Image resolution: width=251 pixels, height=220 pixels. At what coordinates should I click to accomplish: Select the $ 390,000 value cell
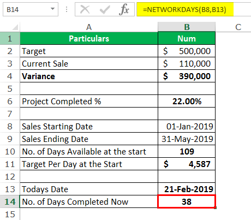click(187, 76)
